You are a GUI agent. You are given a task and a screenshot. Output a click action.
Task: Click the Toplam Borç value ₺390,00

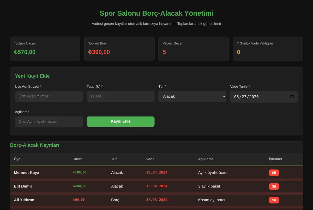coord(99,52)
